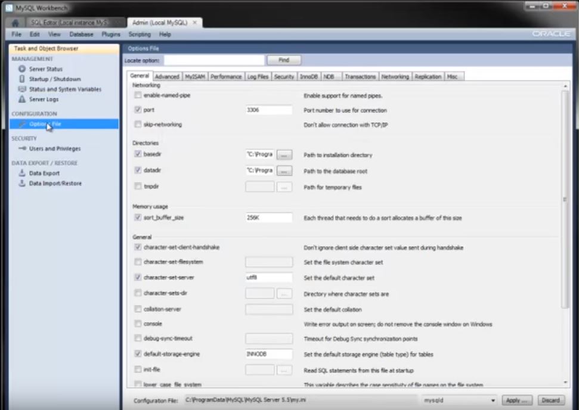The image size is (579, 410).
Task: Click the Find button
Action: 284,60
